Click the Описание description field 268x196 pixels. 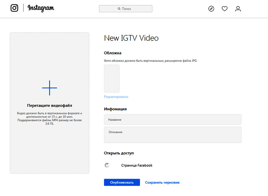(x=173, y=135)
